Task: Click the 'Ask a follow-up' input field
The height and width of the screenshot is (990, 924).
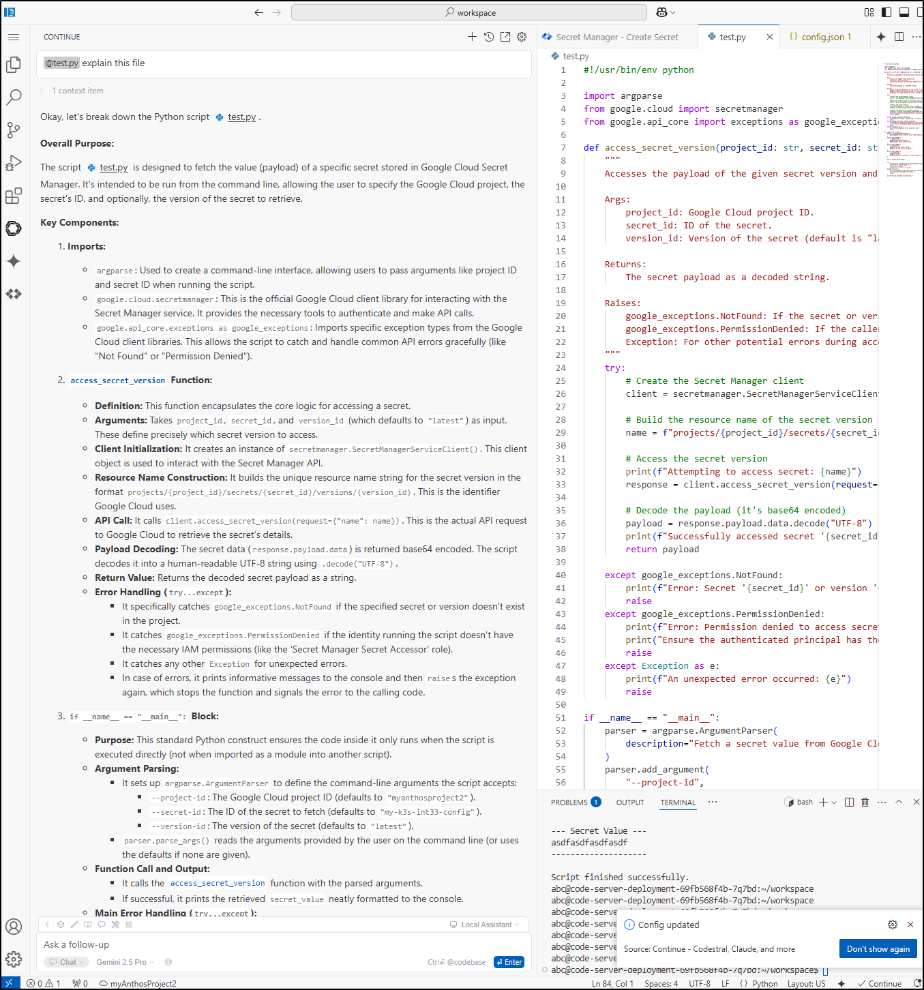Action: click(273, 944)
